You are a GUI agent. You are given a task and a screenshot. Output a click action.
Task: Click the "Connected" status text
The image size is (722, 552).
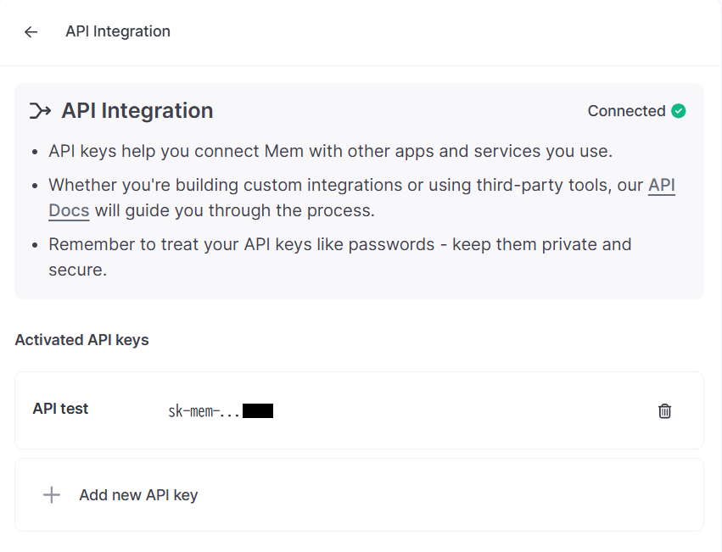point(626,111)
